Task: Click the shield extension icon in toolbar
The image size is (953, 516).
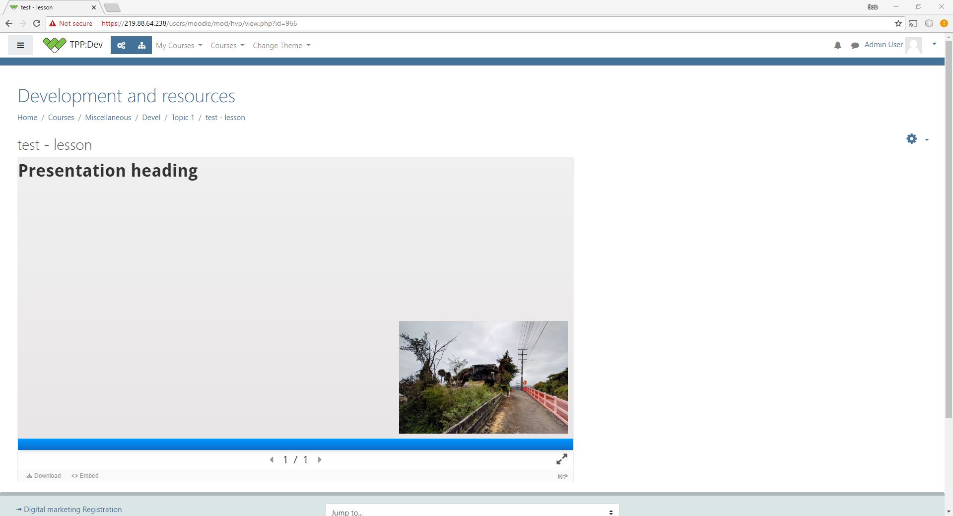Action: coord(929,23)
